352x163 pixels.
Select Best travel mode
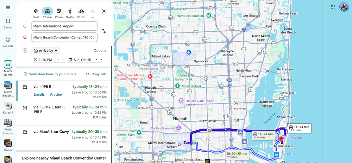point(36,13)
